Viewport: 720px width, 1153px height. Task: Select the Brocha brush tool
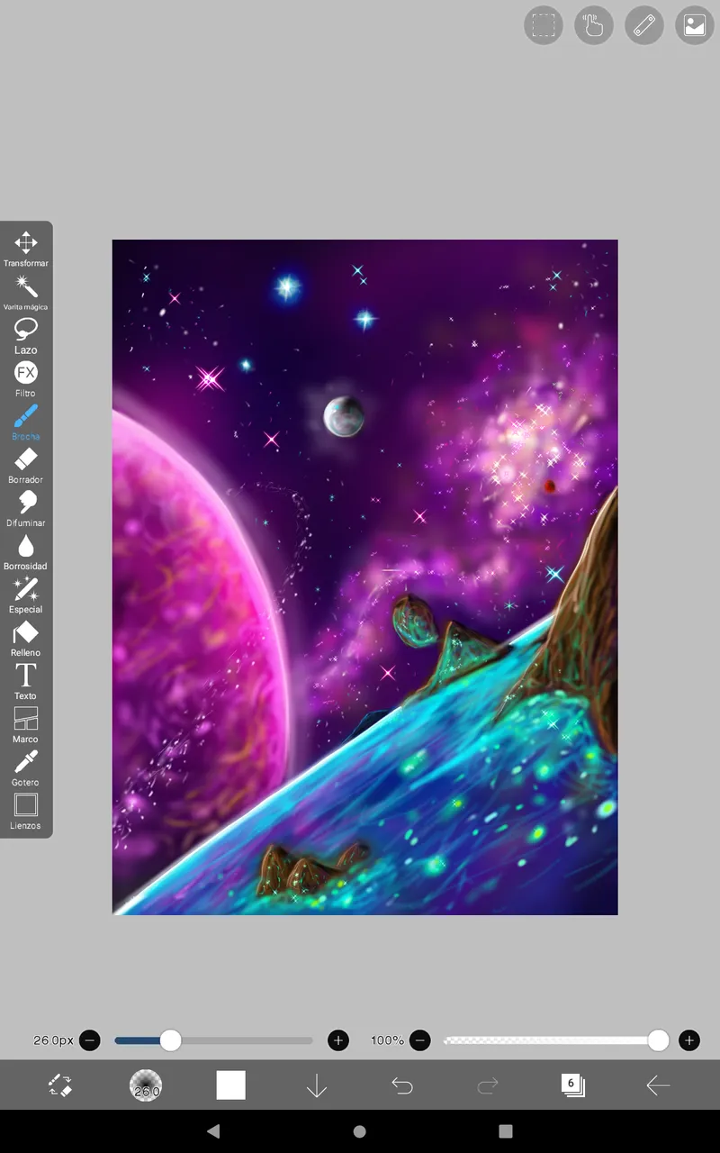[26, 422]
